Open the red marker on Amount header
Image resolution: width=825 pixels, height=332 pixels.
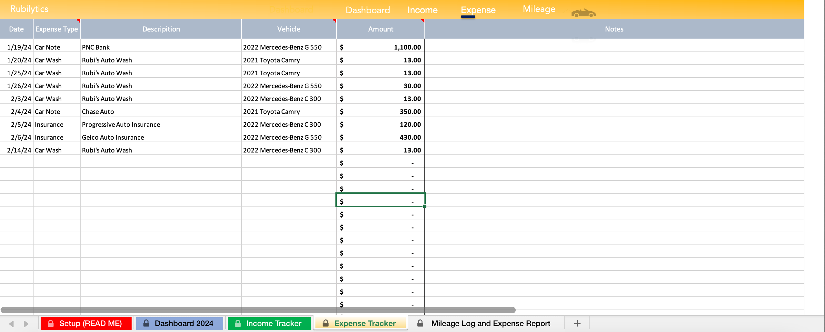pos(422,21)
